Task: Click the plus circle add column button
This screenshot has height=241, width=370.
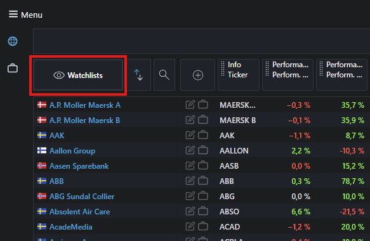Action: tap(198, 75)
